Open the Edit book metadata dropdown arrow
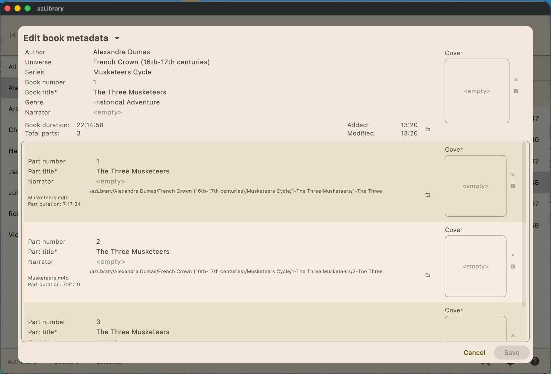The image size is (551, 374). (117, 38)
